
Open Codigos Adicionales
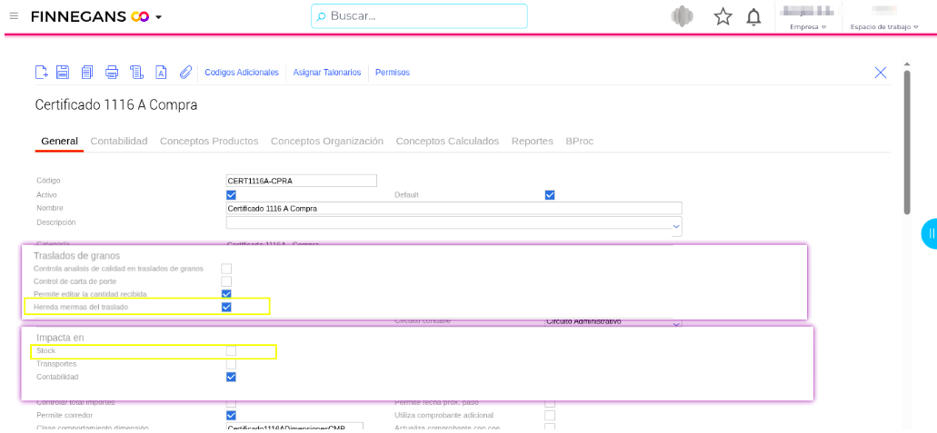242,73
